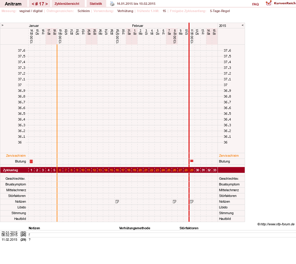This screenshot has height=264, width=296.
Task: Click the left Geschlechtsv. row label
Action: [x=15, y=179]
